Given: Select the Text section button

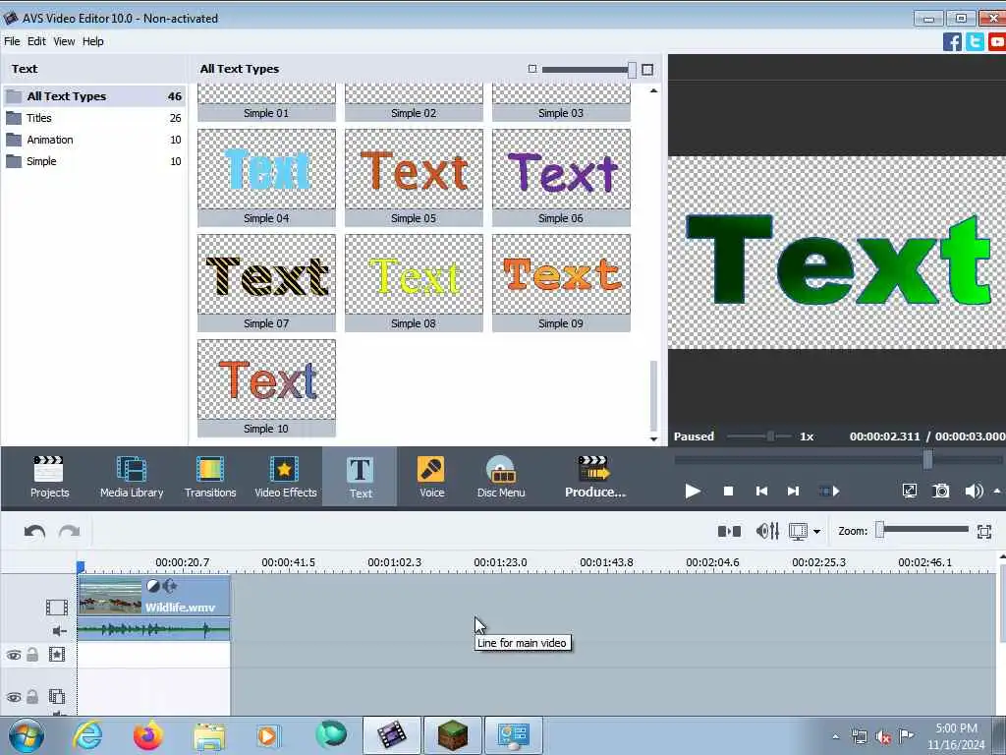Looking at the screenshot, I should [360, 477].
